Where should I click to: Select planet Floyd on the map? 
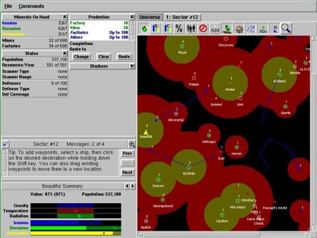tap(182, 46)
